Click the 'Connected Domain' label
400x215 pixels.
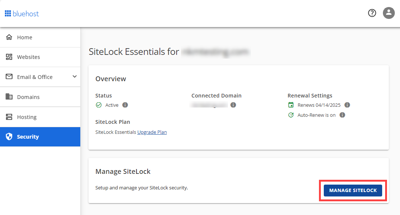click(x=216, y=96)
